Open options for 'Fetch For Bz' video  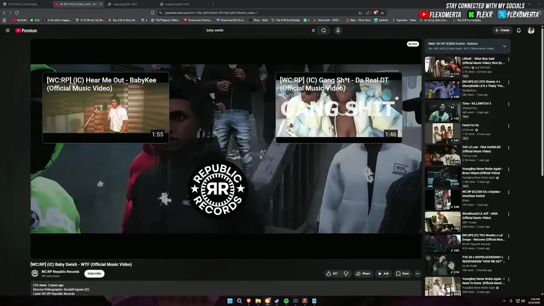pos(508,126)
